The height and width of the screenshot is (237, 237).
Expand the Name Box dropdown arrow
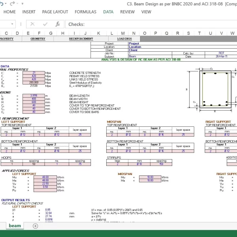point(12,24)
